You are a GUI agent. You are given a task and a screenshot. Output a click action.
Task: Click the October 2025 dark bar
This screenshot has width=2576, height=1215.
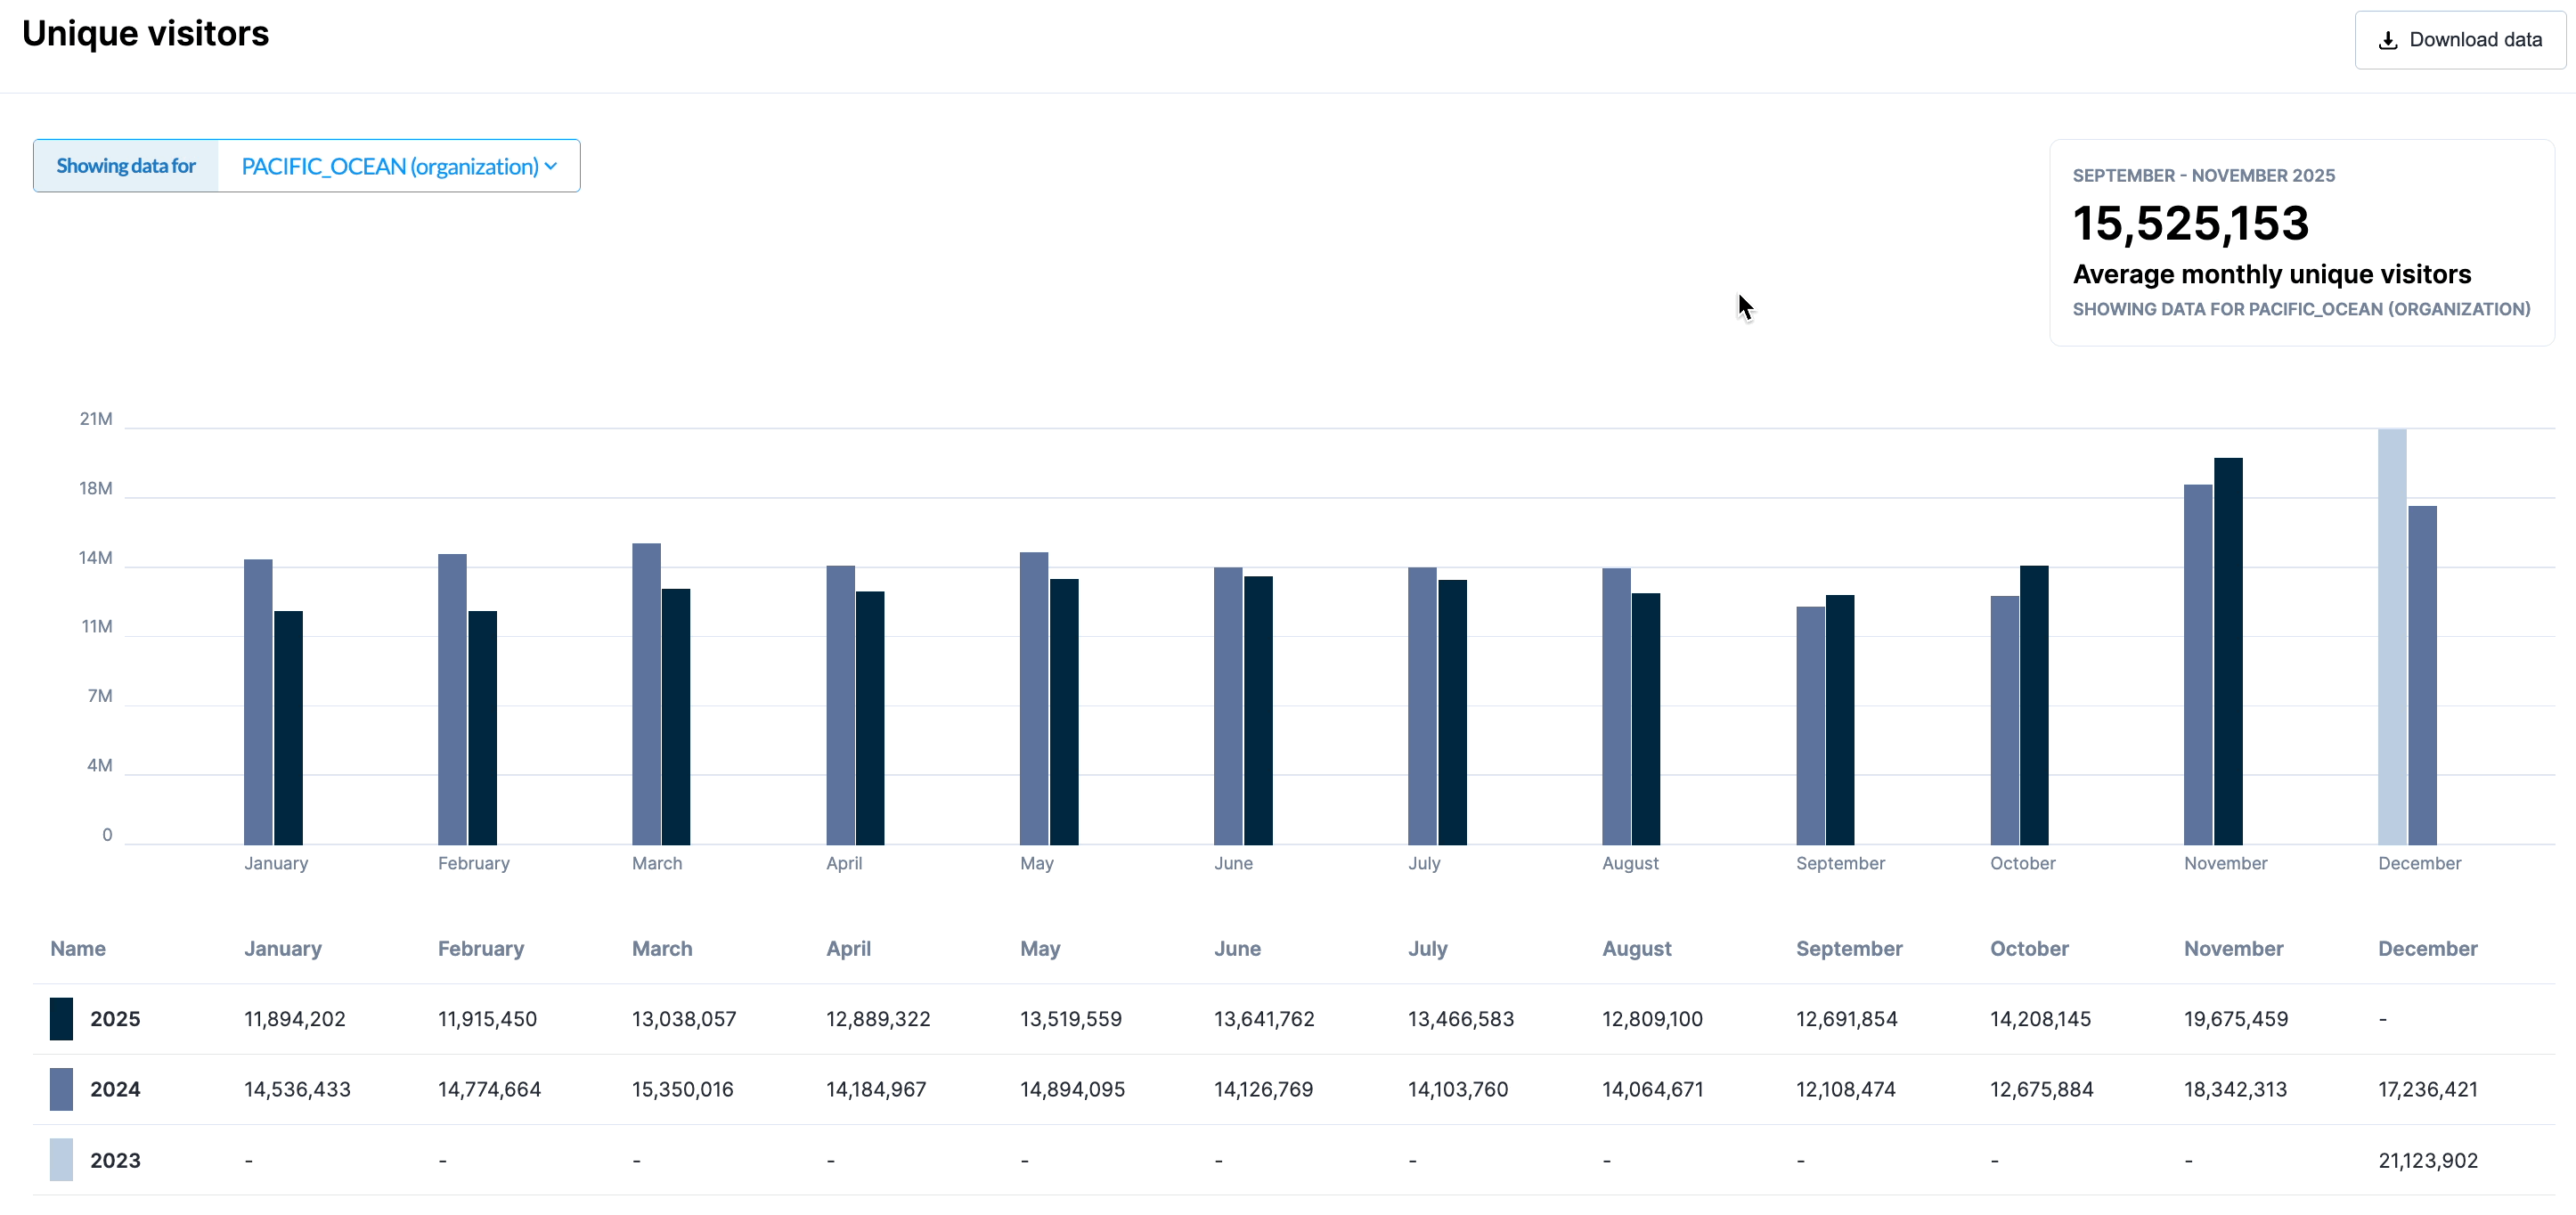(2034, 705)
